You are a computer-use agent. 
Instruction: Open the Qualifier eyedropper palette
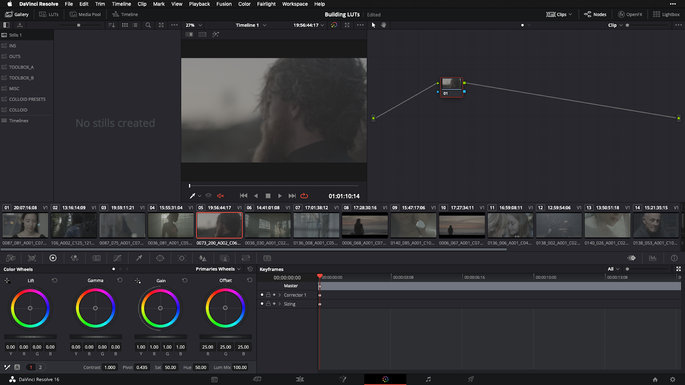(139, 258)
